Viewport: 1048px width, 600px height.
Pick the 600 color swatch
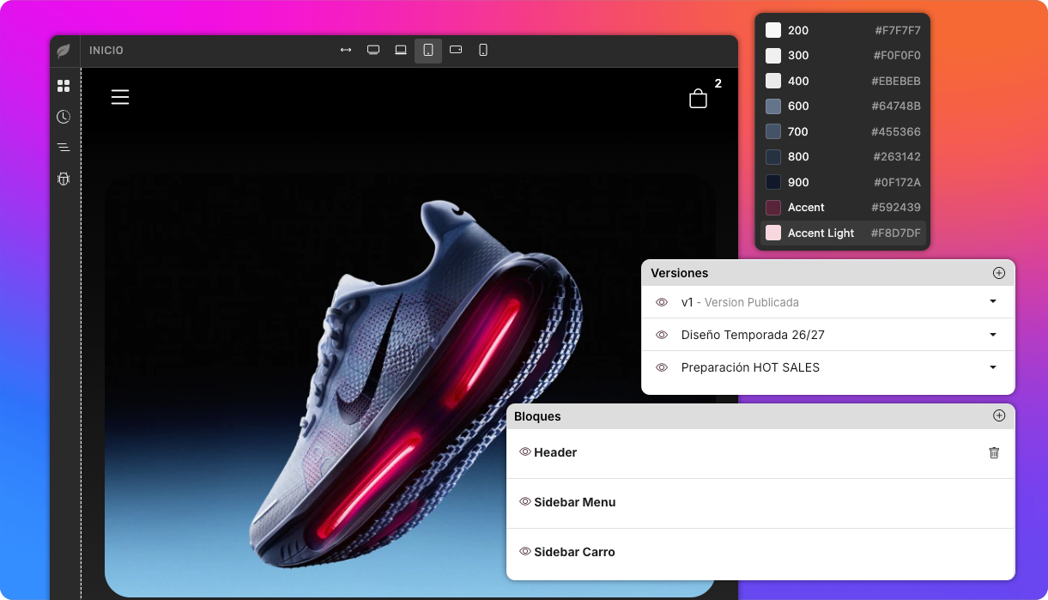(773, 106)
